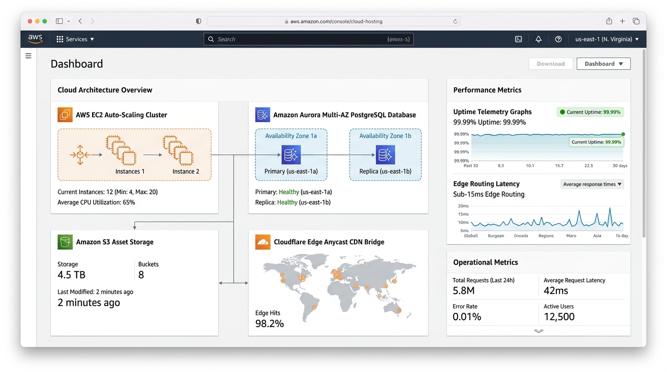Click the "42ms" Average Request Latency value
This screenshot has height=372, width=667.
(x=556, y=291)
